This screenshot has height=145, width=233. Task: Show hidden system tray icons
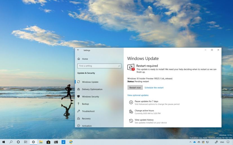190,142
